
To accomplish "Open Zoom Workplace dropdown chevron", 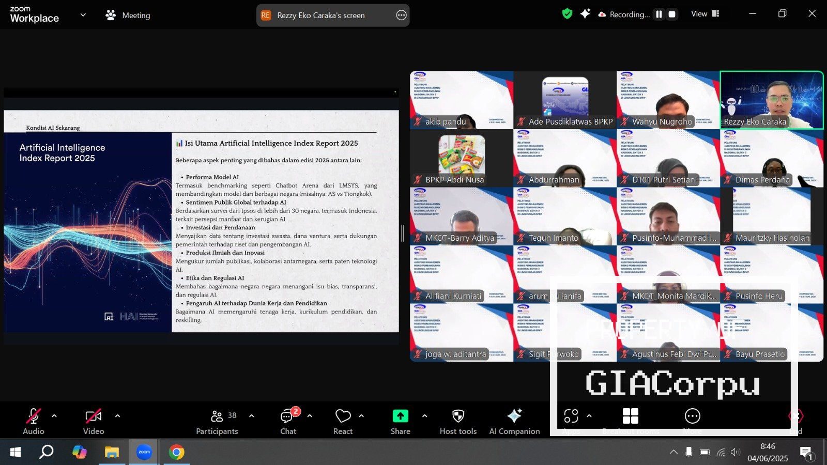I will (x=83, y=15).
